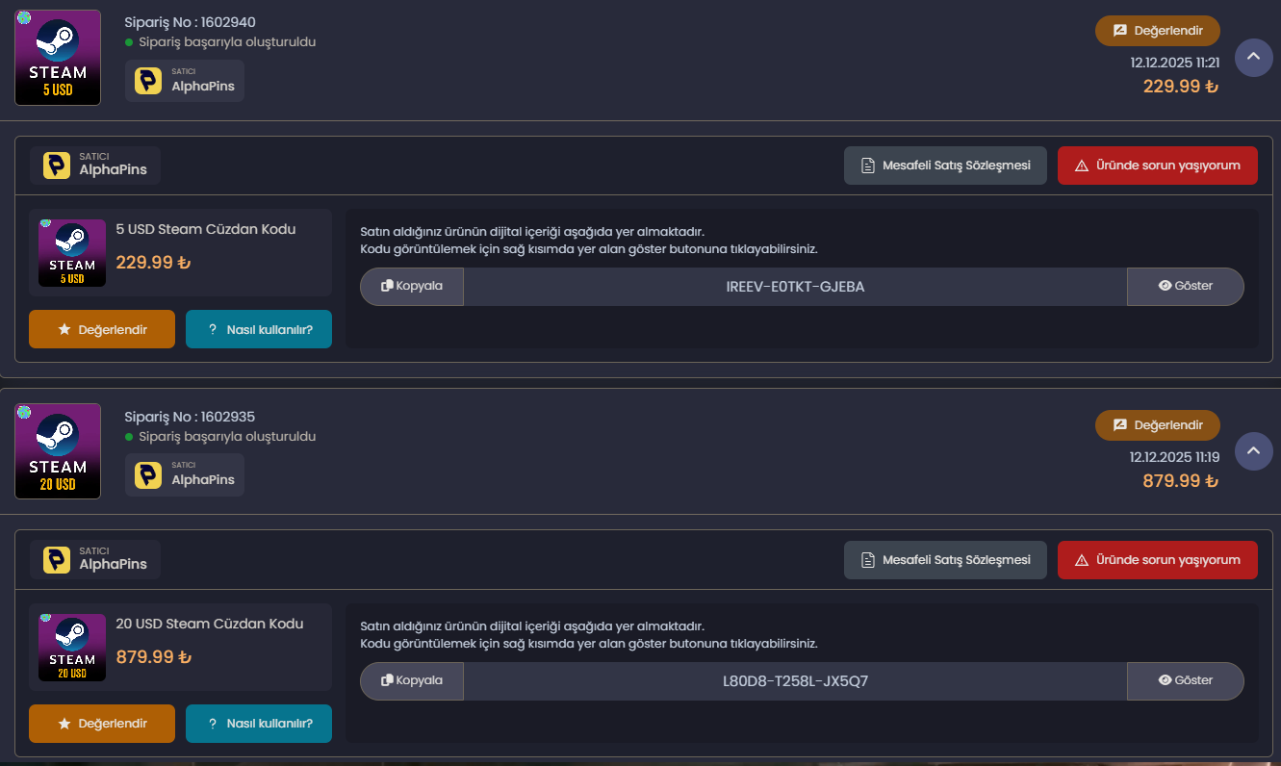Open small thumbnail beside 5 USD Steam Cüzdan Kodu
This screenshot has height=766, width=1281.
(x=72, y=253)
